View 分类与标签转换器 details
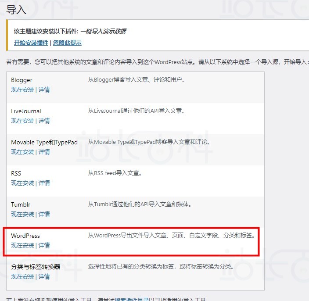Viewport: 309px width, 301px height. click(x=44, y=276)
